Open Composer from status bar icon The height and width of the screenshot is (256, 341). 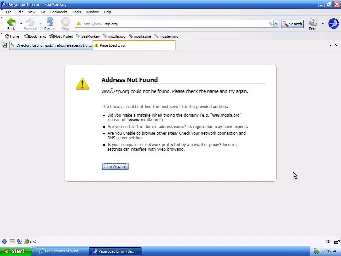click(x=20, y=241)
